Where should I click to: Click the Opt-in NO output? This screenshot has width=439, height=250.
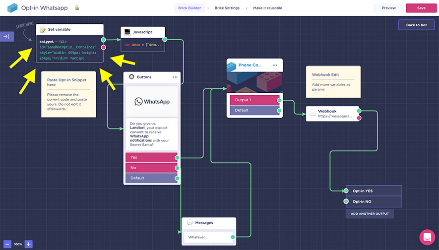374,201
